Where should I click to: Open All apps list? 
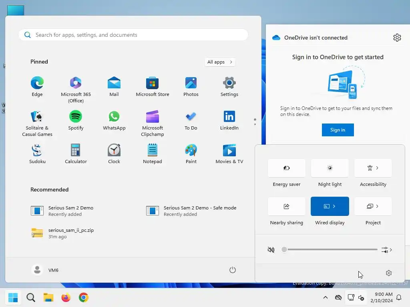tap(220, 62)
